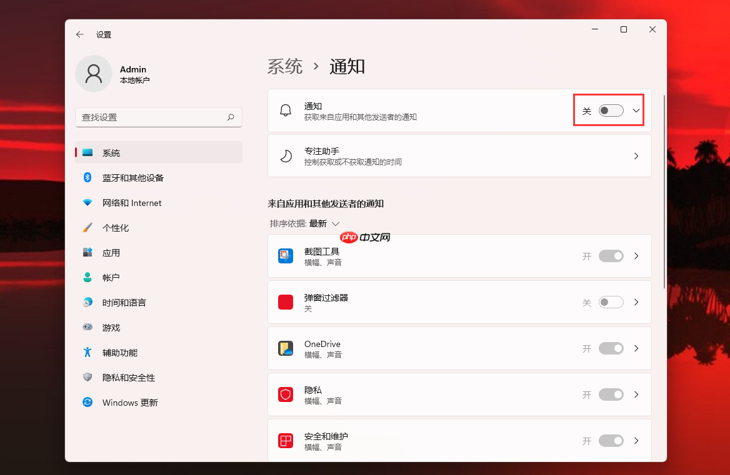Toggle off OneDrive notifications

point(611,348)
